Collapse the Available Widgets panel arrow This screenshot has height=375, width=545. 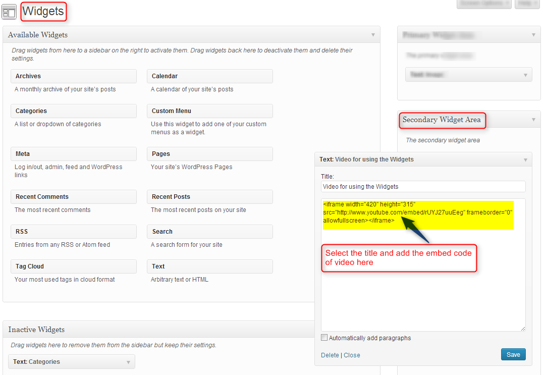[373, 35]
